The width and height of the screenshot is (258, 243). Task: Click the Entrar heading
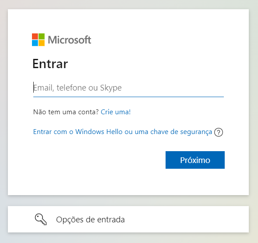click(50, 64)
